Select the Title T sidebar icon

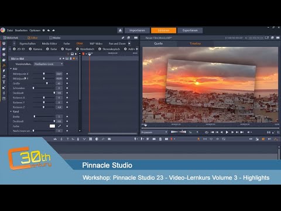coord(4,82)
